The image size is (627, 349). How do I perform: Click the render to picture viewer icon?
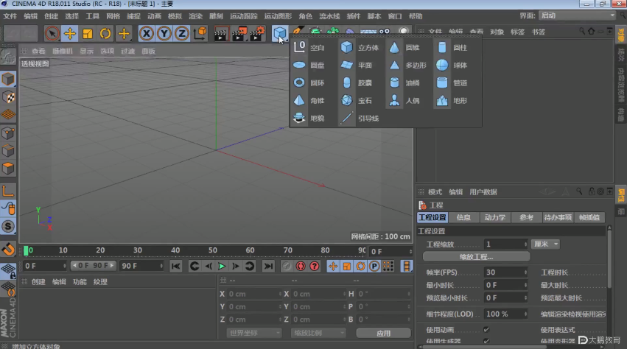pyautogui.click(x=239, y=34)
